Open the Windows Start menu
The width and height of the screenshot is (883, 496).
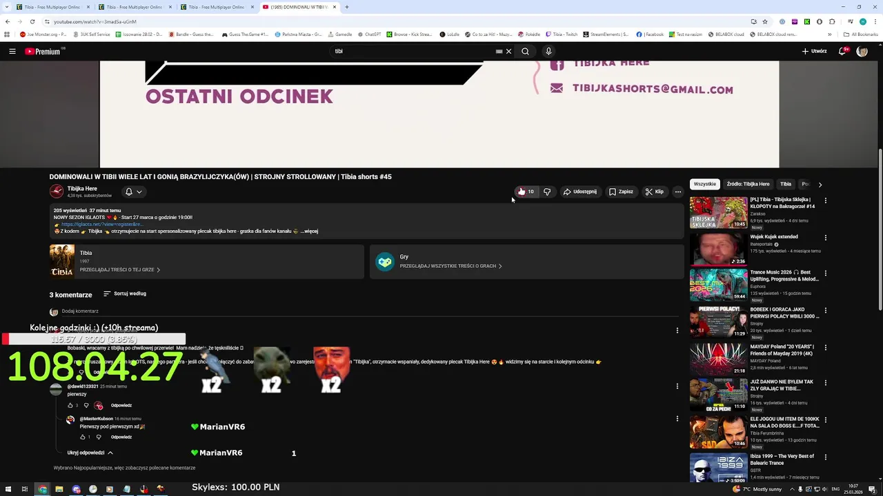[x=8, y=489]
